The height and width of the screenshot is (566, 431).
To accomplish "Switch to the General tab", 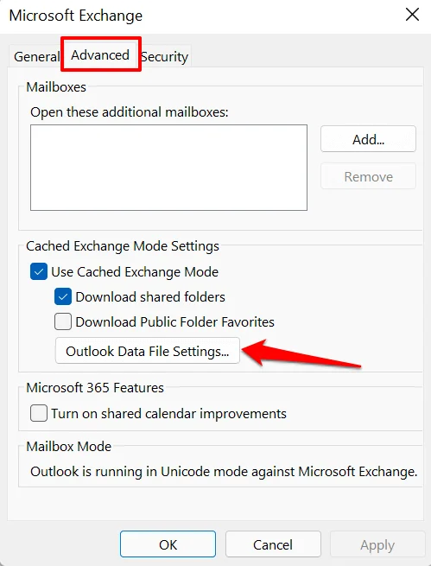I will point(36,57).
